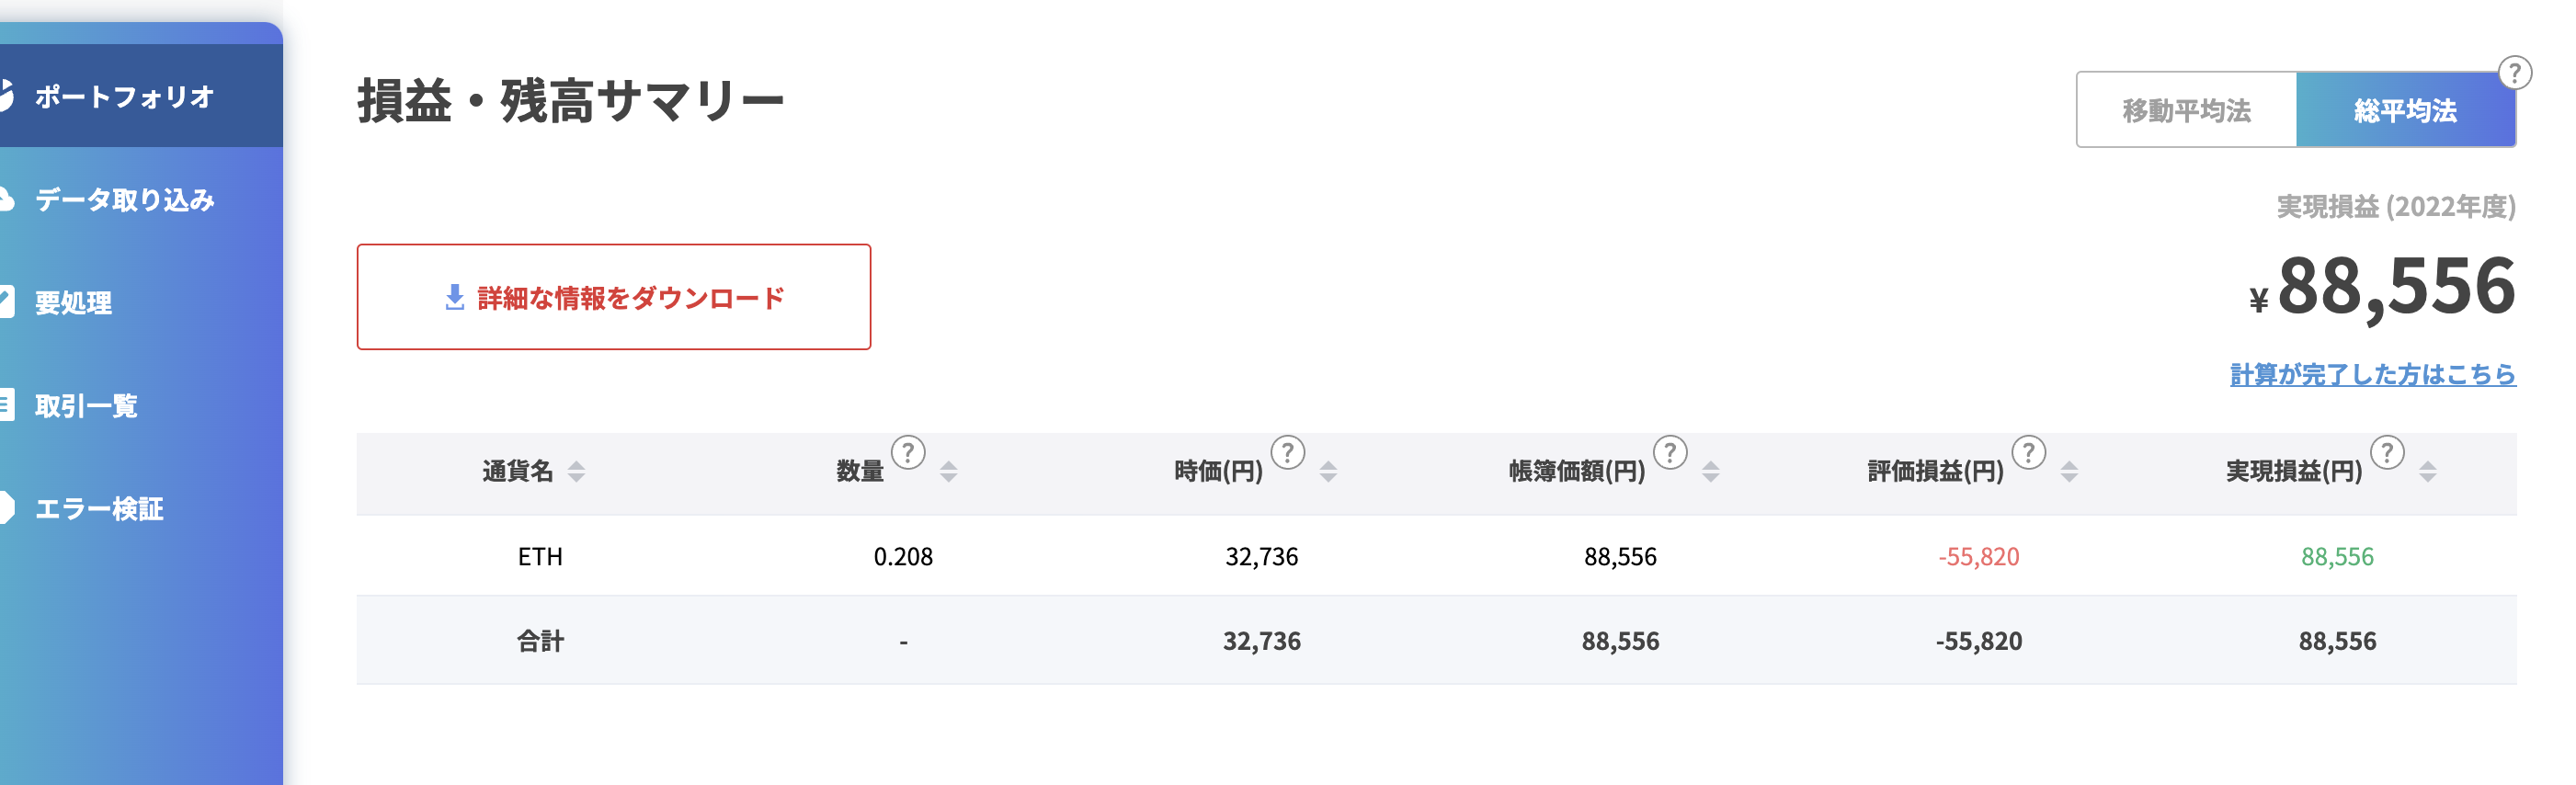Click the help icon next to 数量
Image resolution: width=2576 pixels, height=785 pixels.
pos(908,453)
